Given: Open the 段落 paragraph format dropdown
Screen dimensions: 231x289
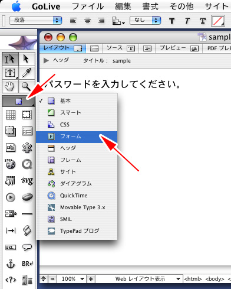Looking at the screenshot, I should pos(36,20).
